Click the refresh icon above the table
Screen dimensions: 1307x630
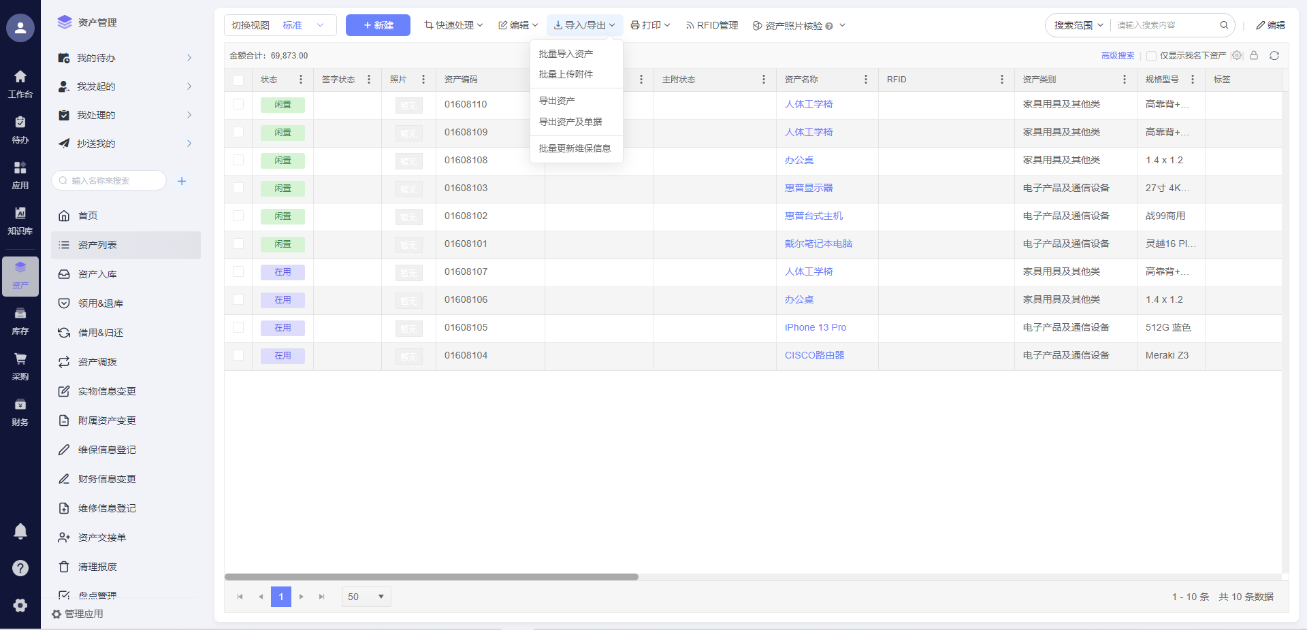tap(1274, 56)
